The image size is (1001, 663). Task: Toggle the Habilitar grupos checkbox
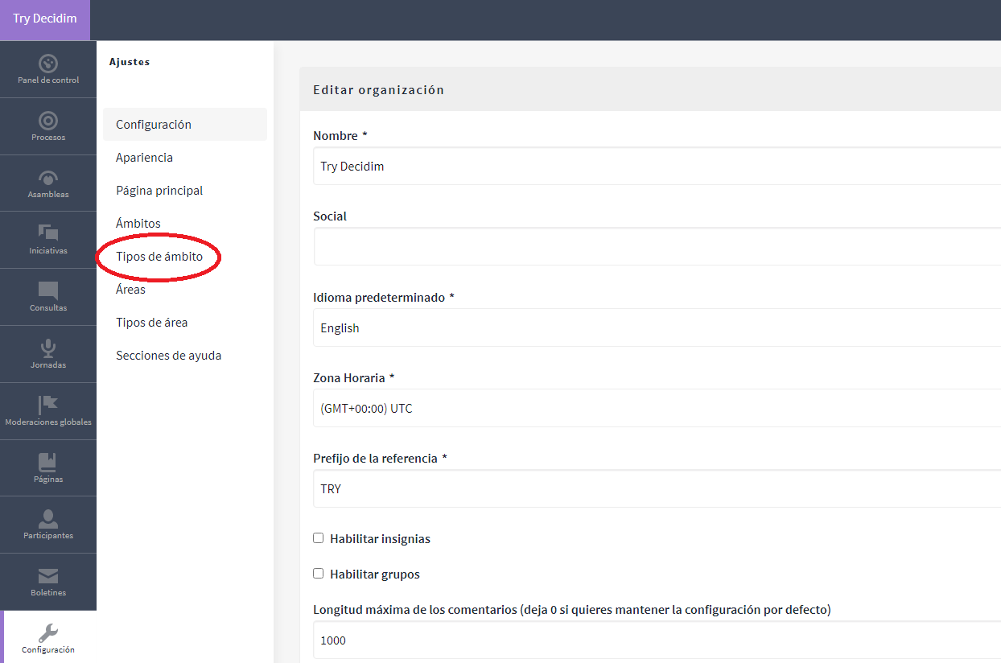319,574
